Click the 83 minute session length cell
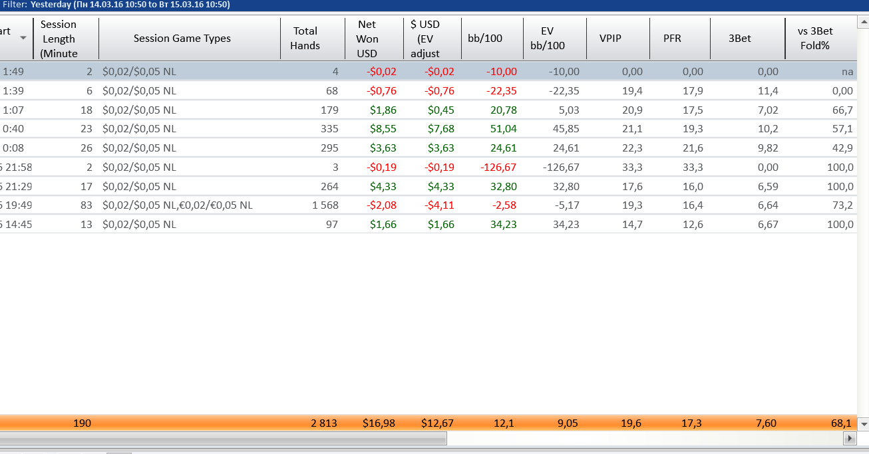The height and width of the screenshot is (454, 869). [x=87, y=205]
